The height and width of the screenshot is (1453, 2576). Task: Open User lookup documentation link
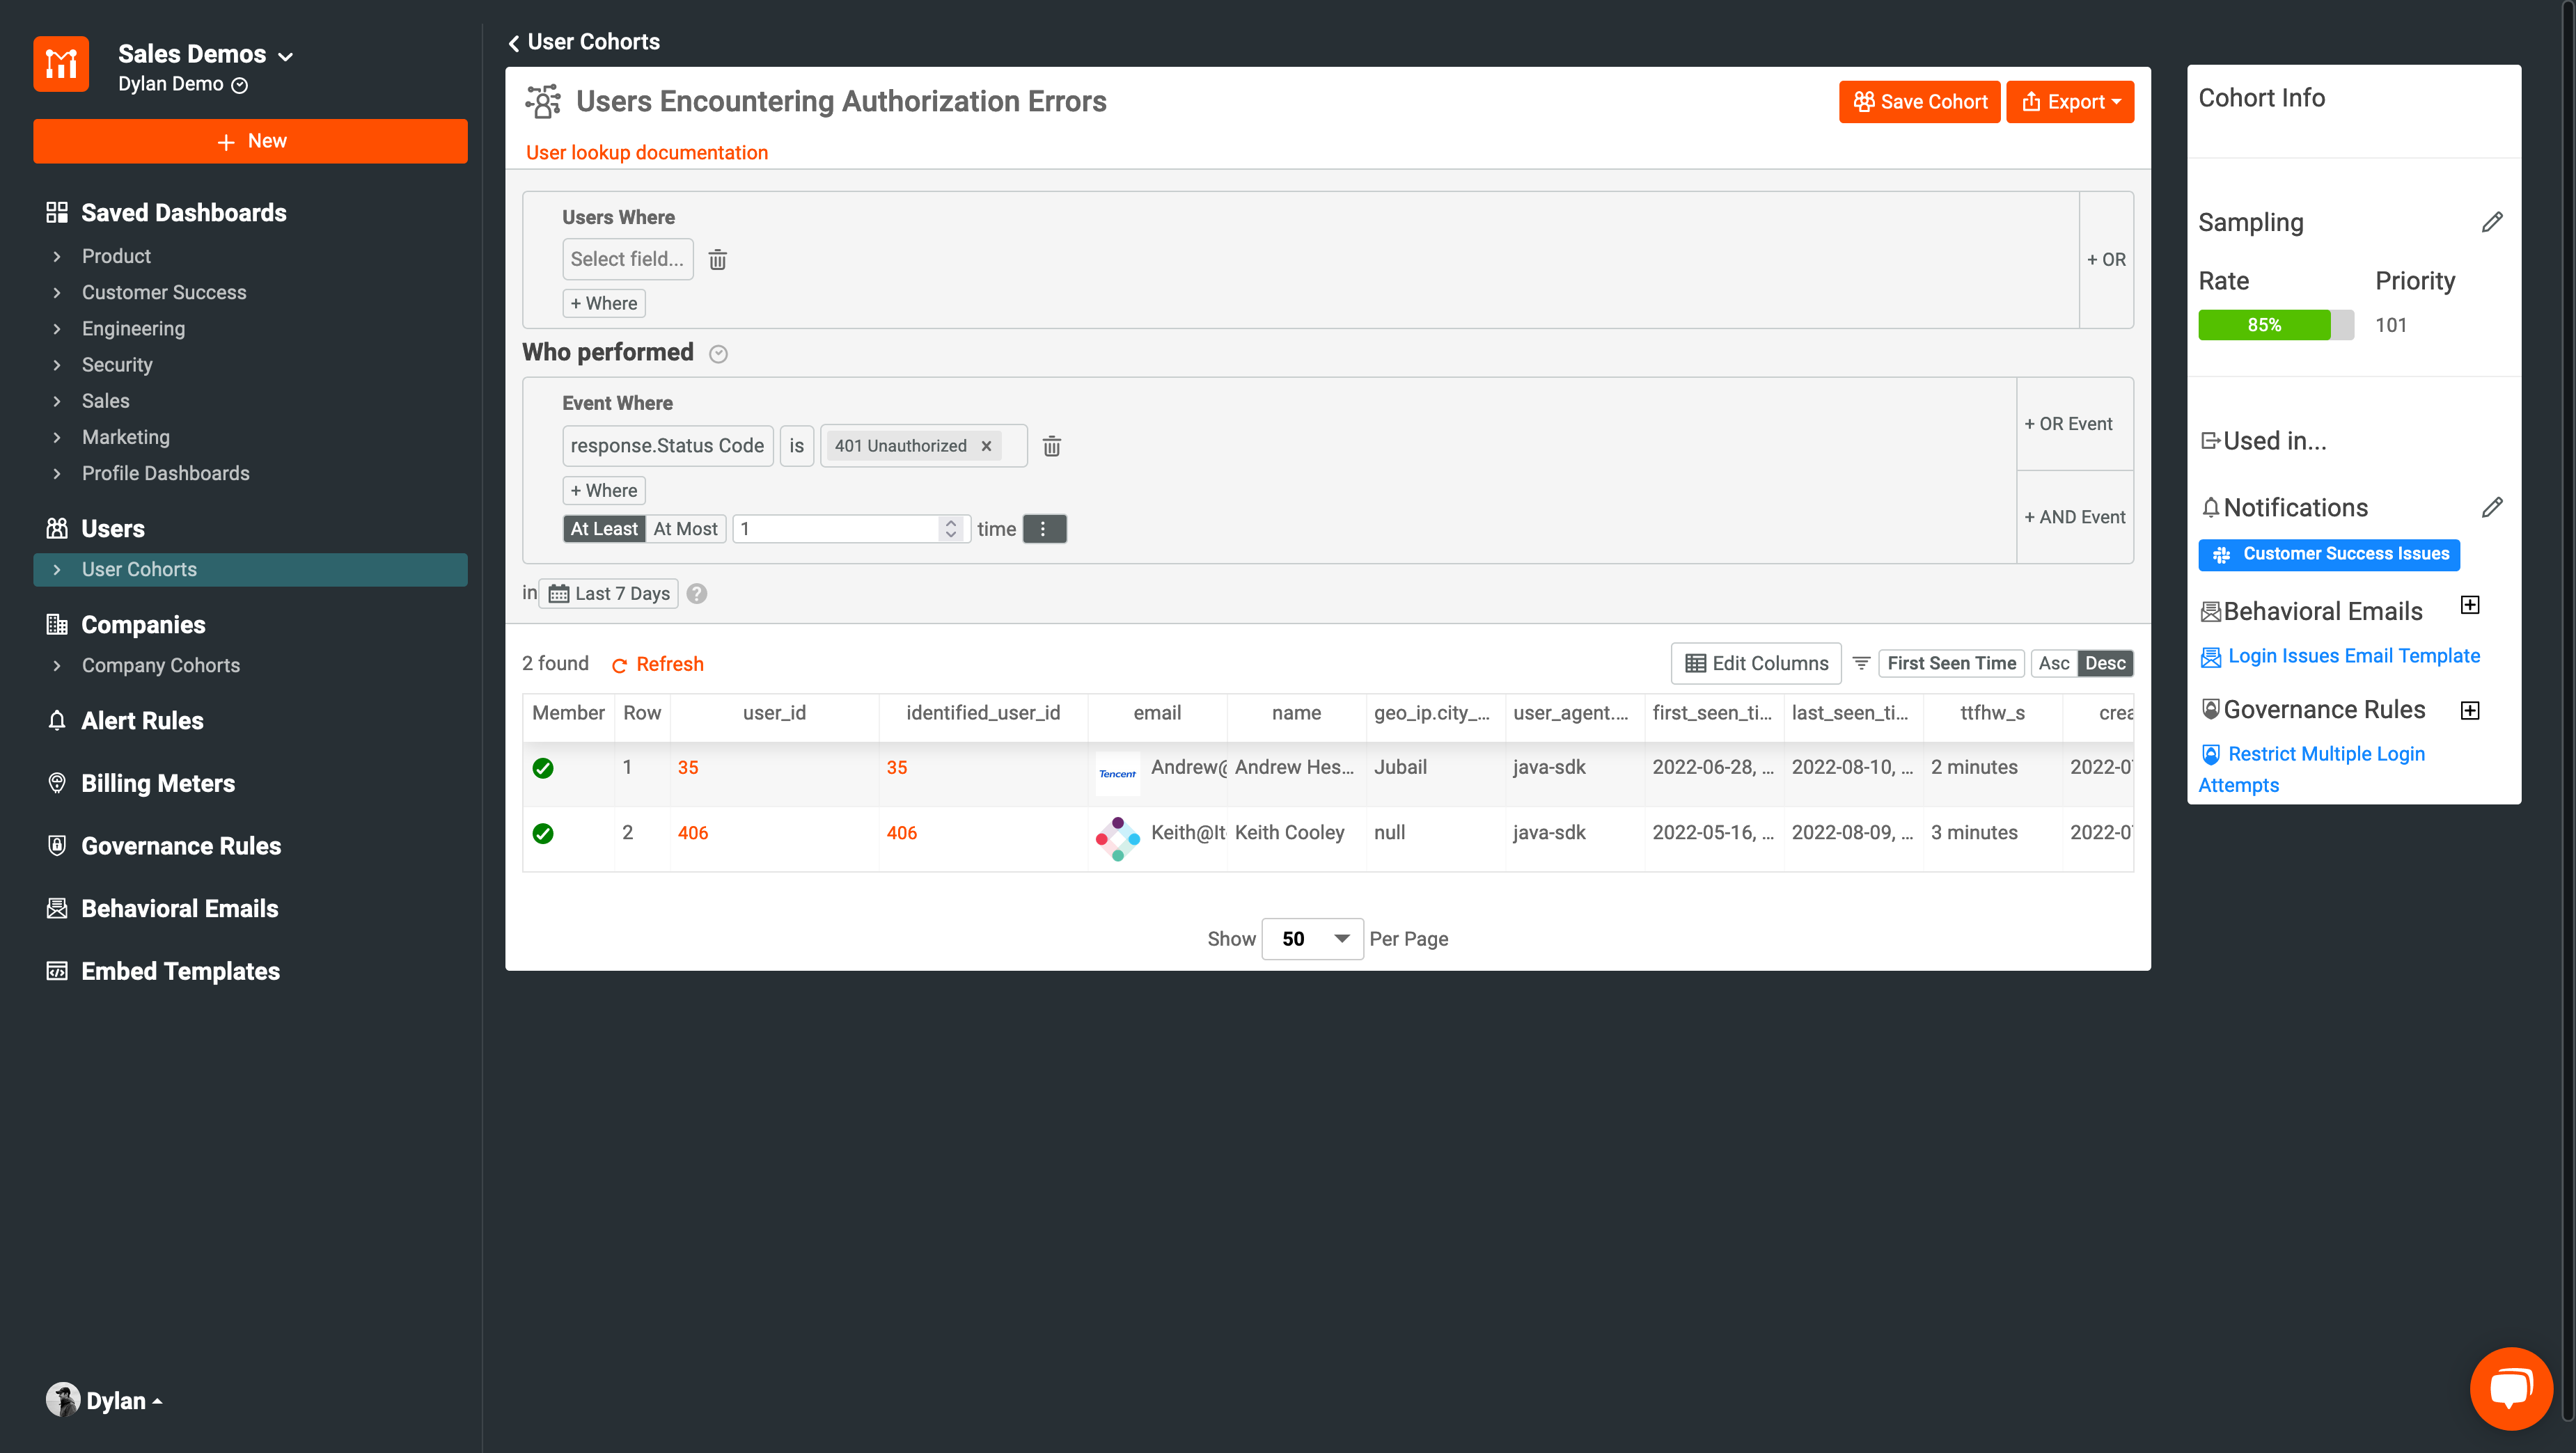647,153
